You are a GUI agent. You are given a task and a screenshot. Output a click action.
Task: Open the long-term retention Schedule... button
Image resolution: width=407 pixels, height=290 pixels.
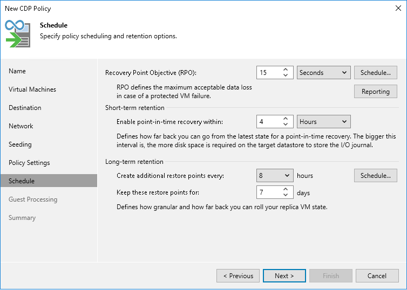pyautogui.click(x=375, y=175)
